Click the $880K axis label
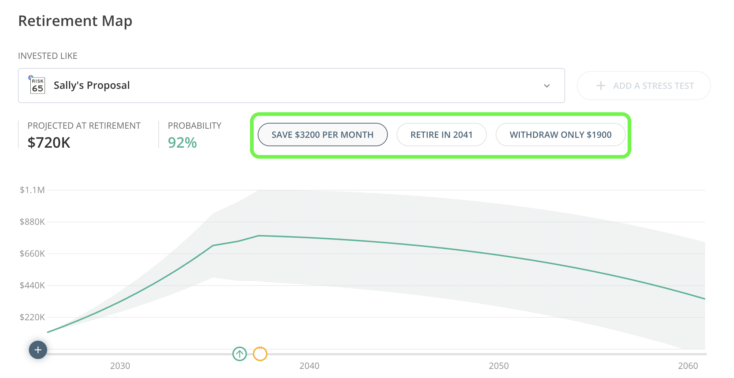Screen dimensions: 734x378 (x=32, y=222)
